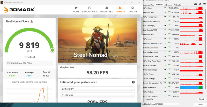The width and height of the screenshot is (207, 107).
Task: Click the MAX indicator beside GPU Load
Action: point(169,38)
